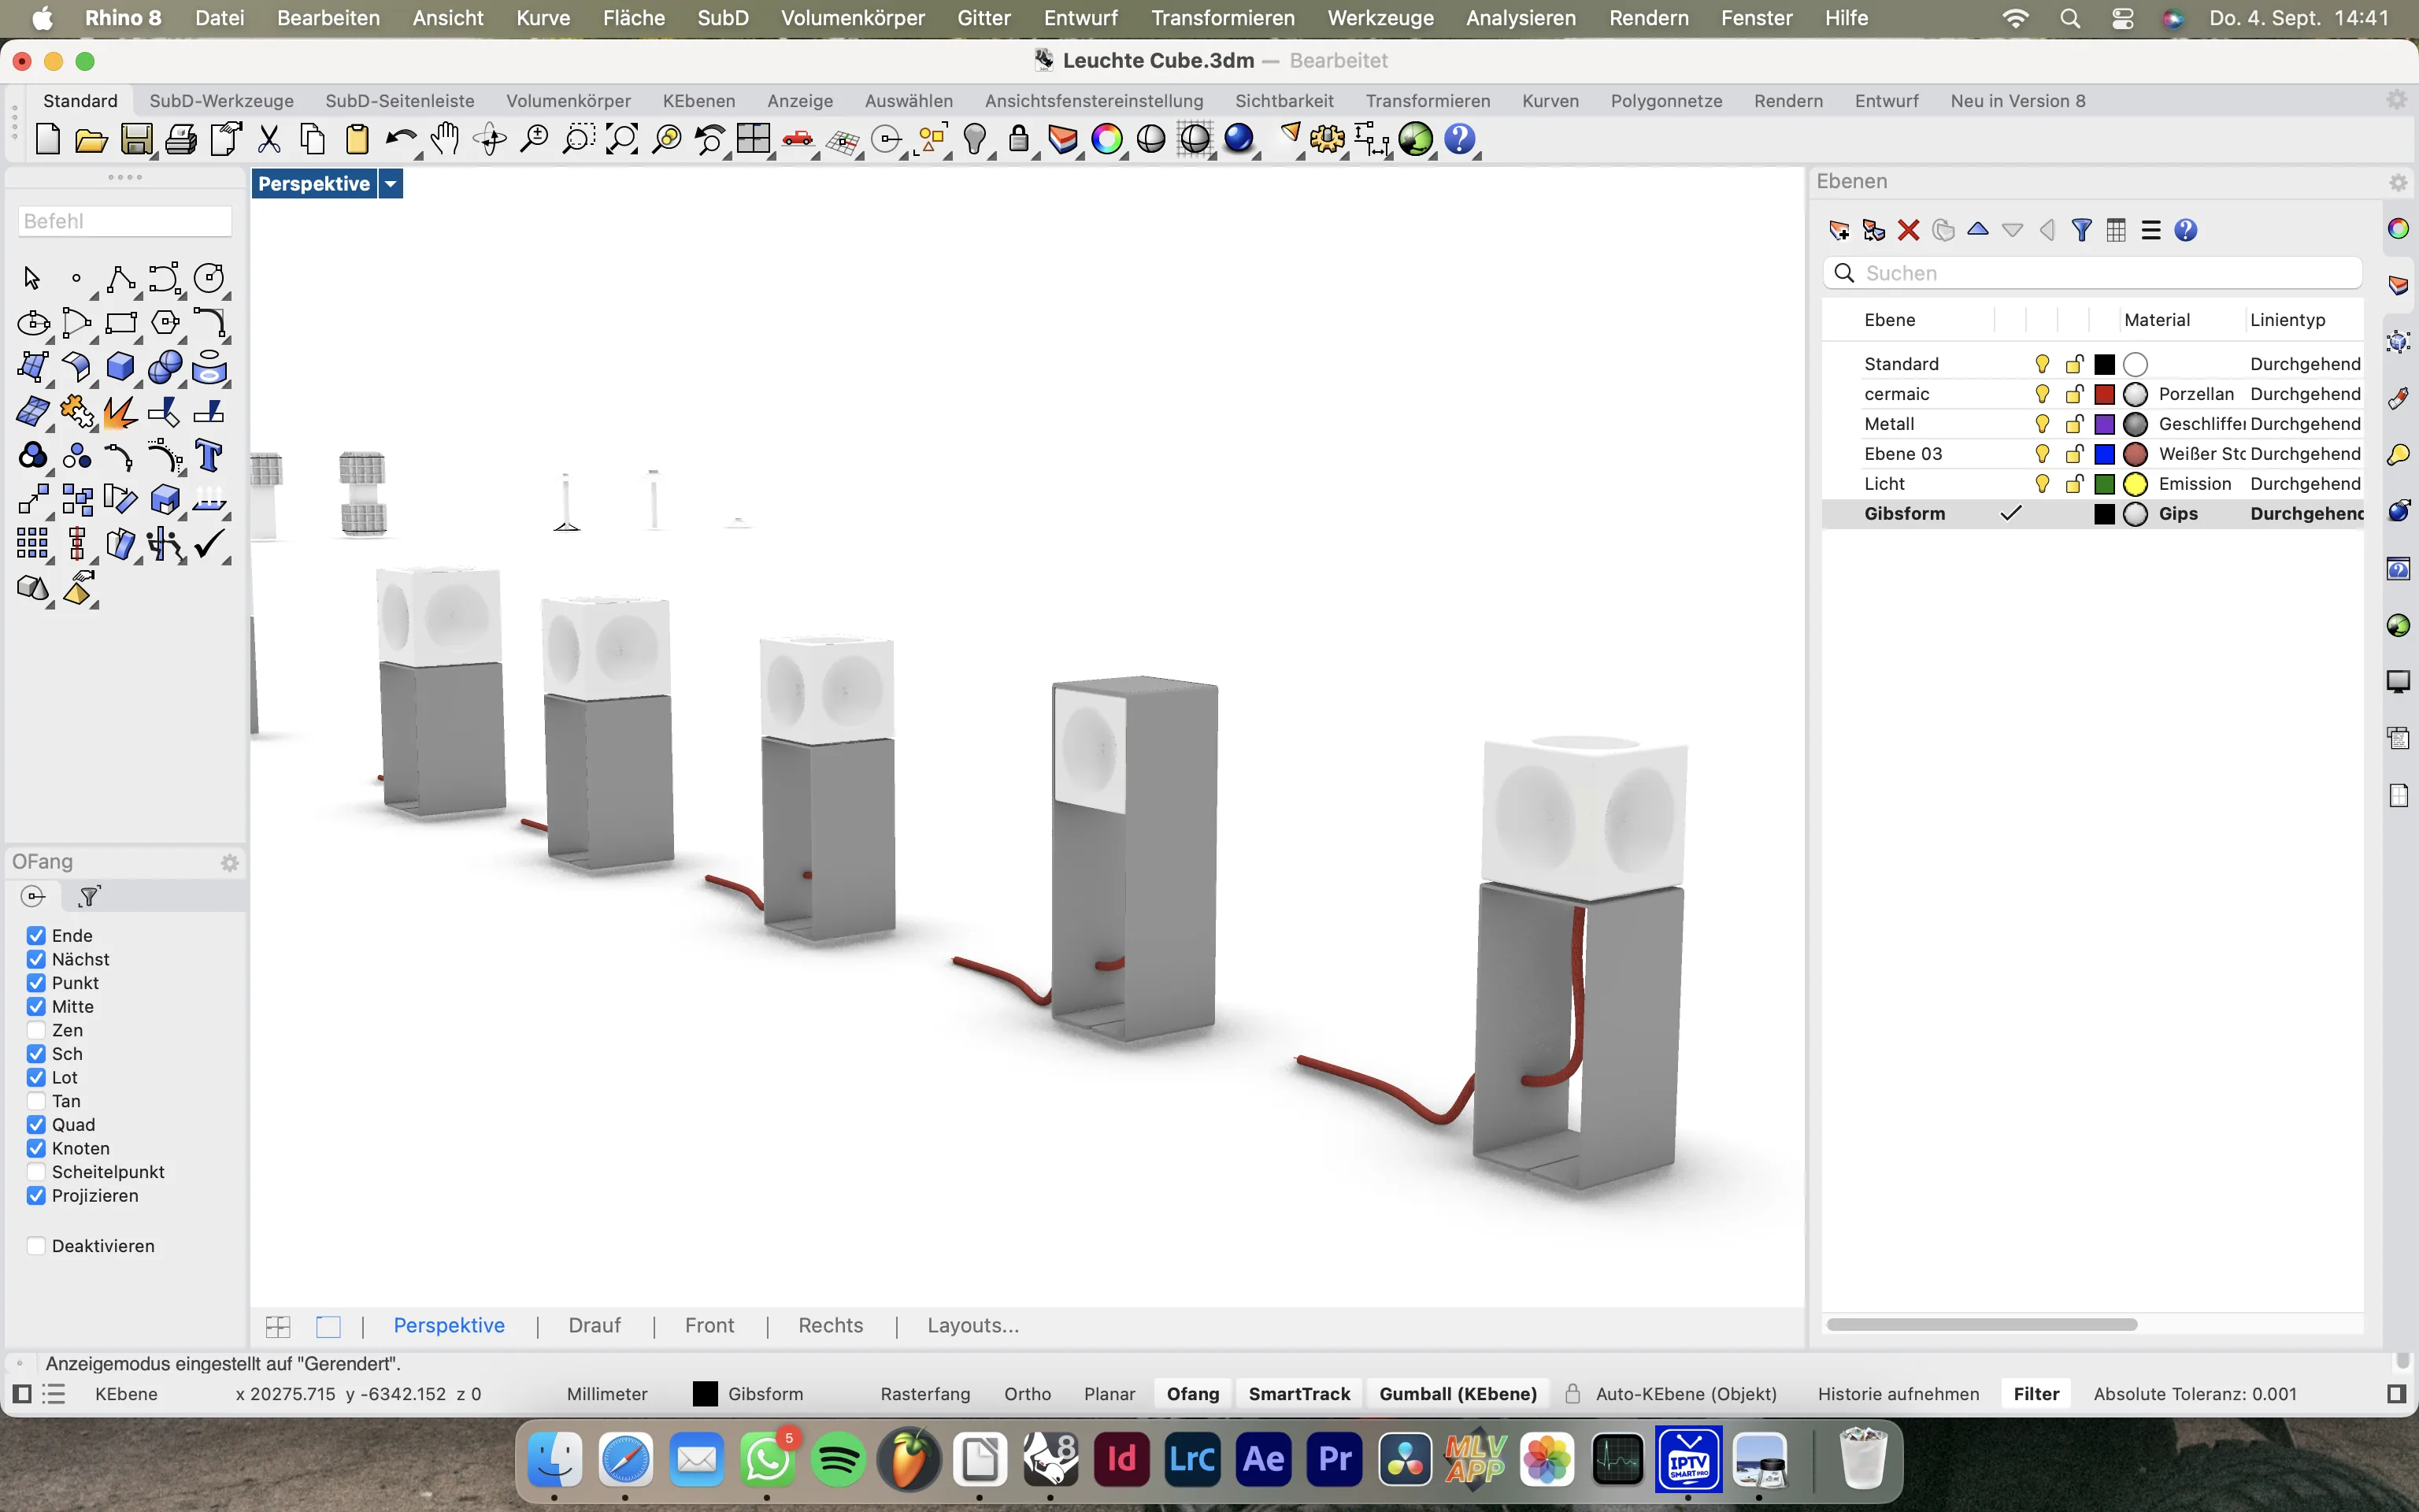The image size is (2419, 1512).
Task: Open the Volumenkörper menu in menu bar
Action: click(853, 18)
